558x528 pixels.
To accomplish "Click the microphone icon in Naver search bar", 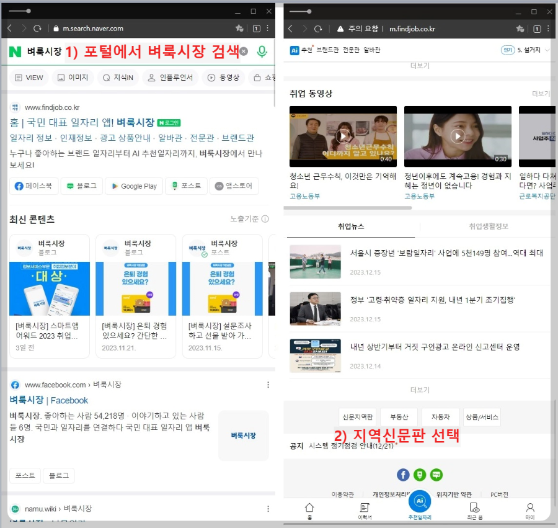I will point(261,52).
